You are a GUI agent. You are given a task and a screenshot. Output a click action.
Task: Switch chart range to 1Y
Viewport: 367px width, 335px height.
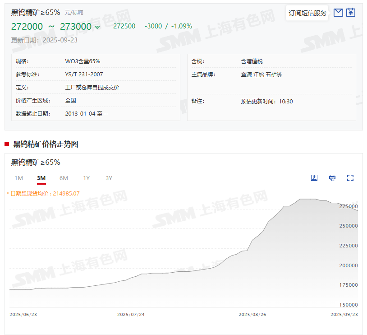coord(86,178)
